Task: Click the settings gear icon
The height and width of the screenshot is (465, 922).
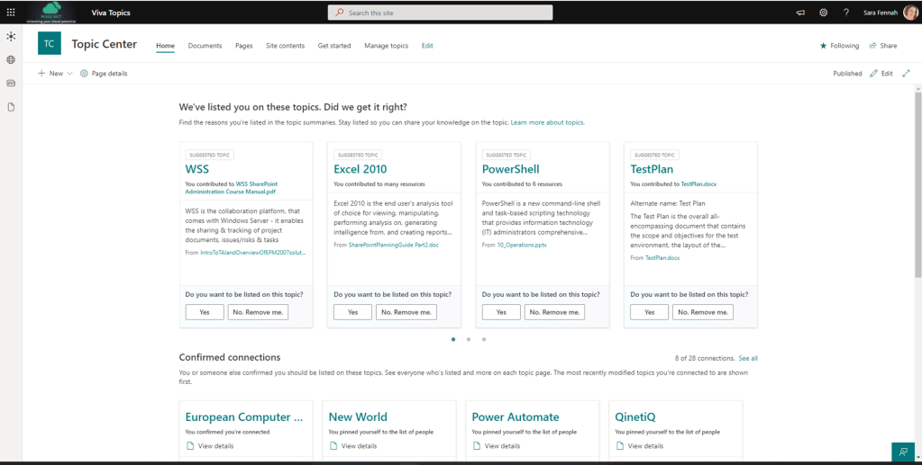Action: coord(823,13)
